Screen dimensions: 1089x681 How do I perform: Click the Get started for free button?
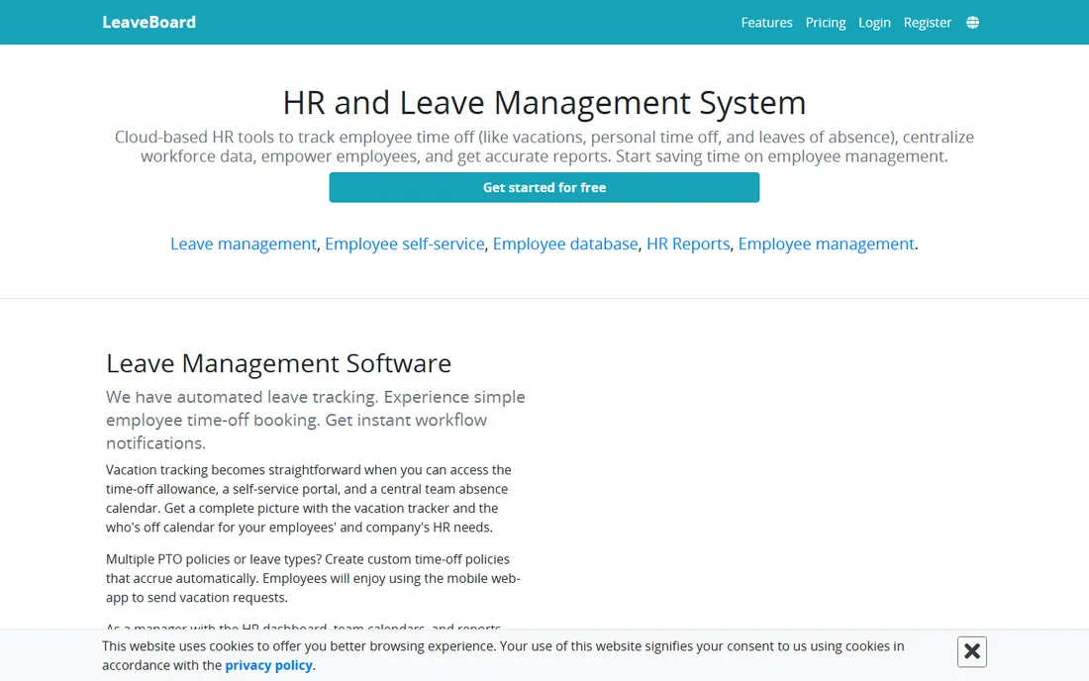click(x=544, y=187)
